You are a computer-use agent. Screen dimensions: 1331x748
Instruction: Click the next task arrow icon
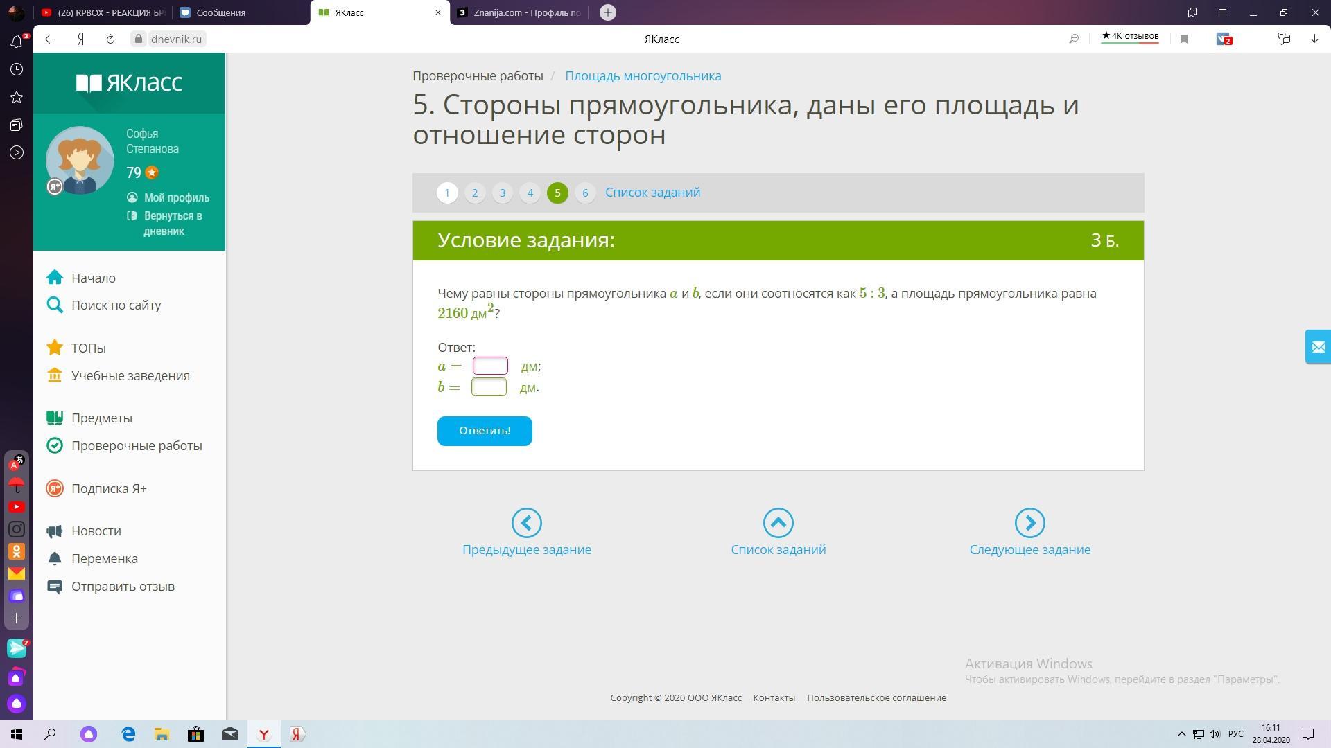[x=1029, y=523]
